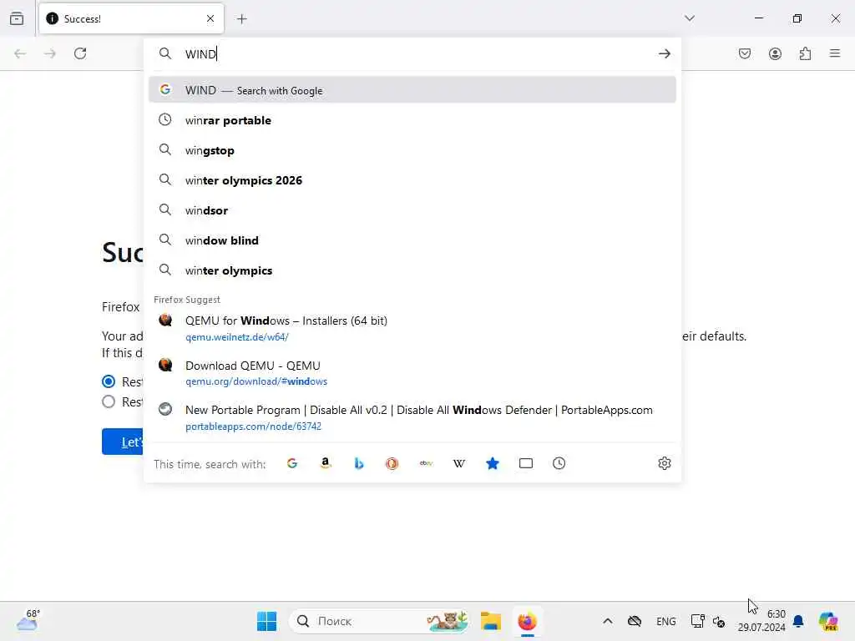Select the windsor suggestion
Viewport: 855px width, 641px height.
coord(412,209)
